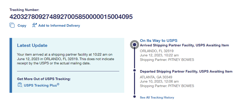The height and width of the screenshot is (109, 240).
Task: Click the large current-status timeline circle
Action: (135, 45)
